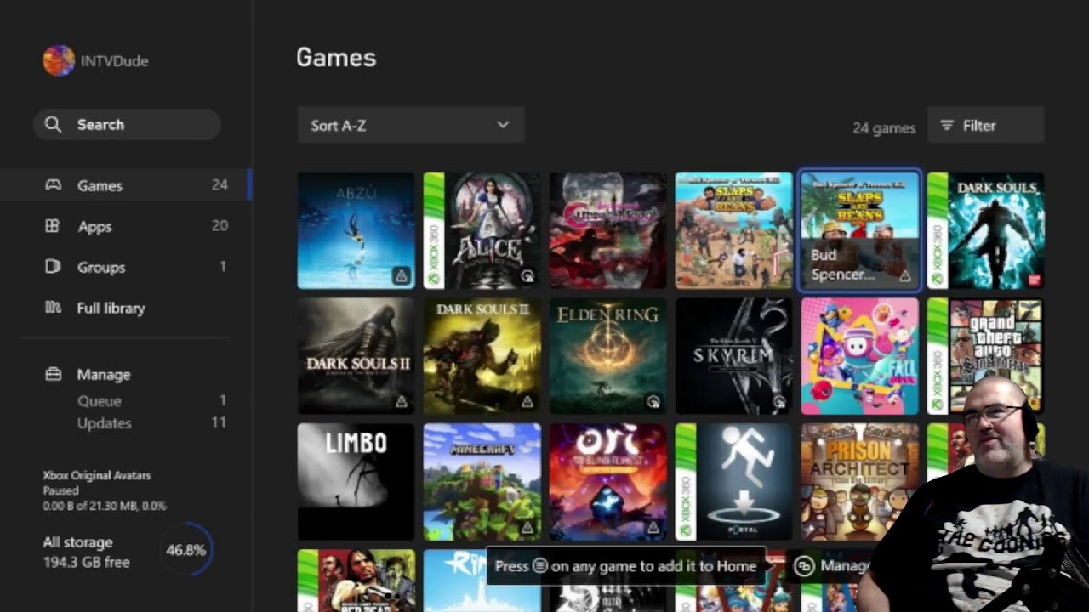Open the Manage section
Screen dimensions: 1089x612
click(104, 374)
